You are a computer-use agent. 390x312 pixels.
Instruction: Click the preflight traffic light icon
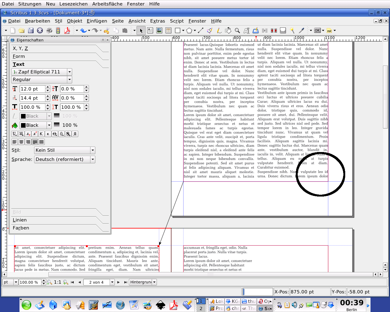coord(58,30)
